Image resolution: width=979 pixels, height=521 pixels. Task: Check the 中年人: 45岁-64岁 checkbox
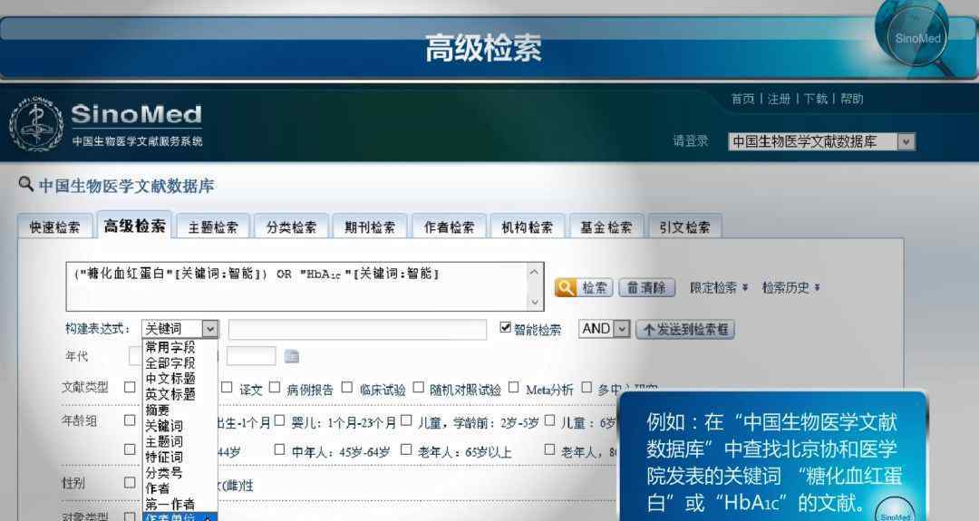280,449
